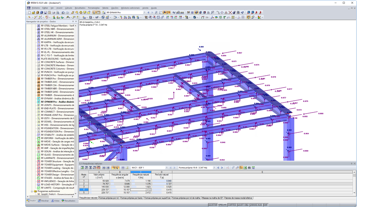This screenshot has height=207, width=382.
Task: Toggle AJUSTAR GRELHA in the status bar
Action: point(217,205)
